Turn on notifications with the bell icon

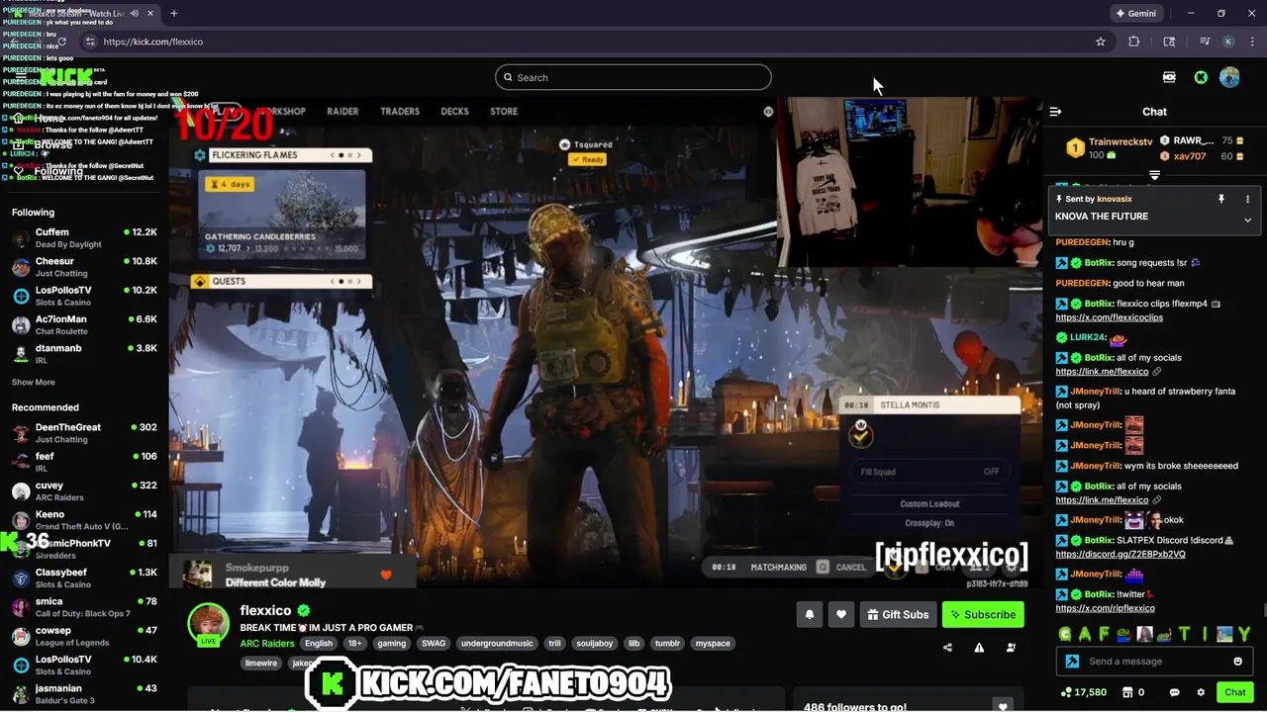point(810,614)
